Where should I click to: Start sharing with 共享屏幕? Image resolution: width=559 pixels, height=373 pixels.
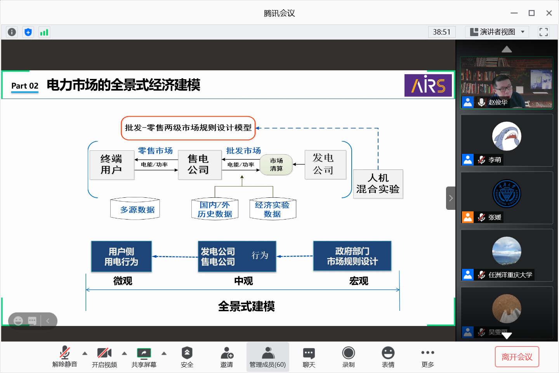tap(144, 357)
